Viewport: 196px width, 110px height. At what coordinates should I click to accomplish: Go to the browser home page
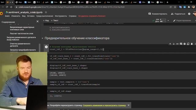(x=11, y=7)
